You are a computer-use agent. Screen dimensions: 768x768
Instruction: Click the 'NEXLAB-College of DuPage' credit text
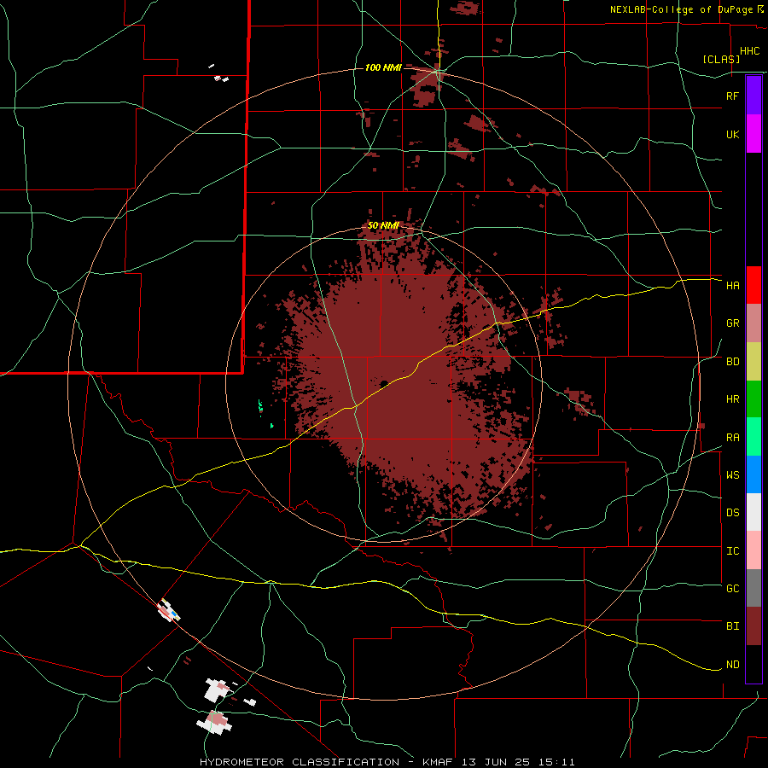(681, 9)
